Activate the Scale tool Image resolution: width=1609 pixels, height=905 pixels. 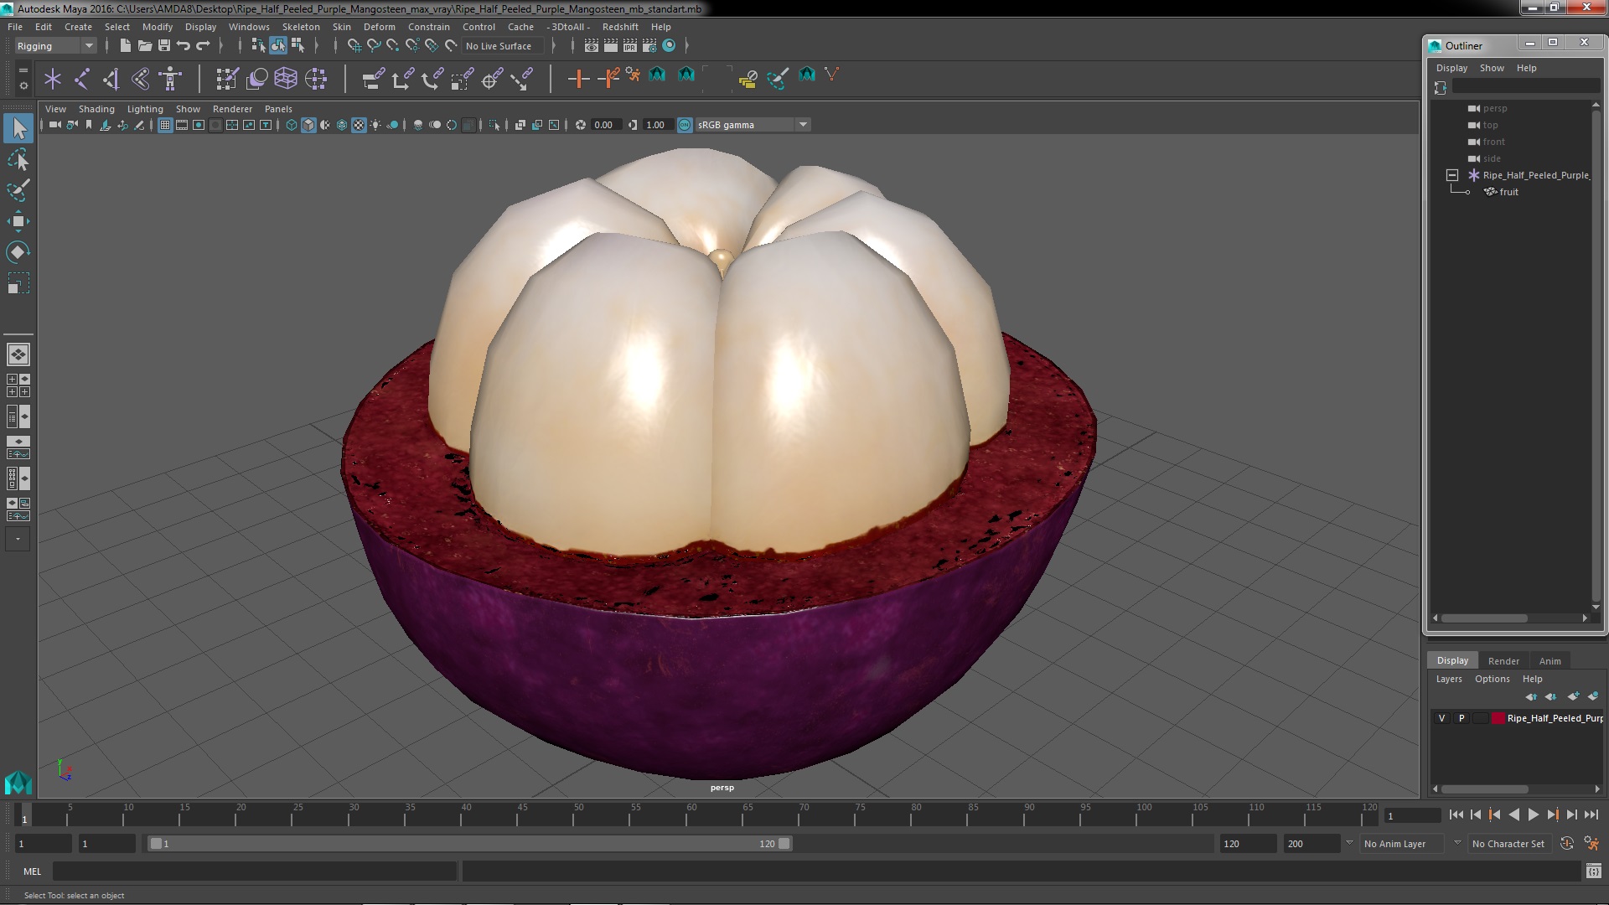(18, 283)
